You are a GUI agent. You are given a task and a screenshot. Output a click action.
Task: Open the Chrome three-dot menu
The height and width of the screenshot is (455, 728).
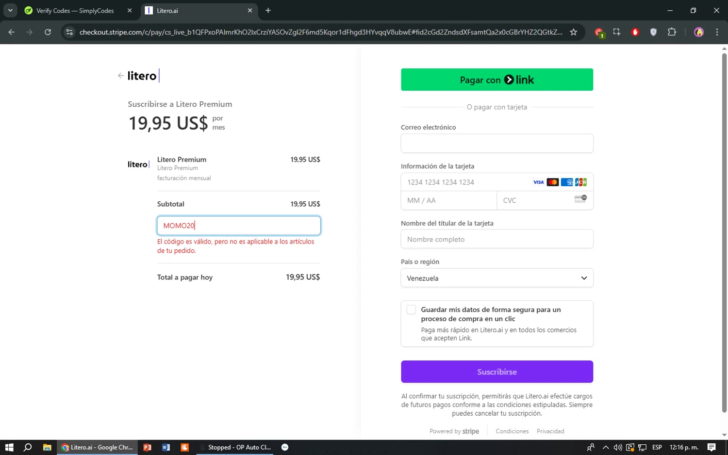tap(717, 32)
